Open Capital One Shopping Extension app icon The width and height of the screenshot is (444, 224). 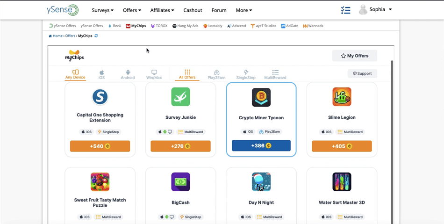point(100,97)
